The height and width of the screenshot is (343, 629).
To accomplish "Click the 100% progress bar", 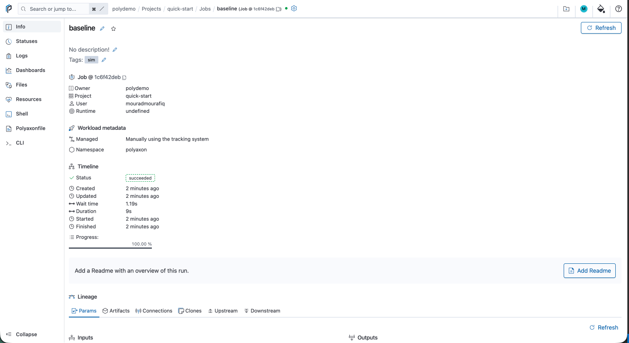I will click(110, 248).
